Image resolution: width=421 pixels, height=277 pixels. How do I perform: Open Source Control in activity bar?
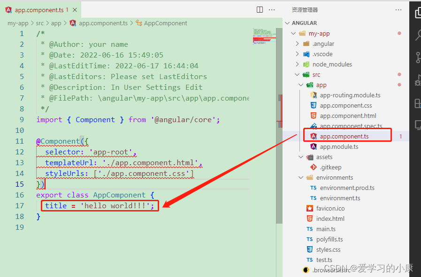pyautogui.click(x=418, y=58)
